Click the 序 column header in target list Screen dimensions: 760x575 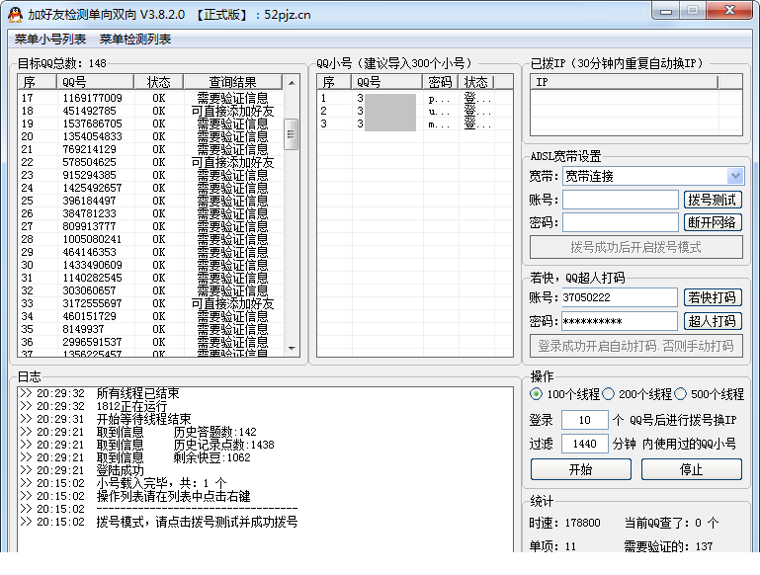click(x=38, y=82)
